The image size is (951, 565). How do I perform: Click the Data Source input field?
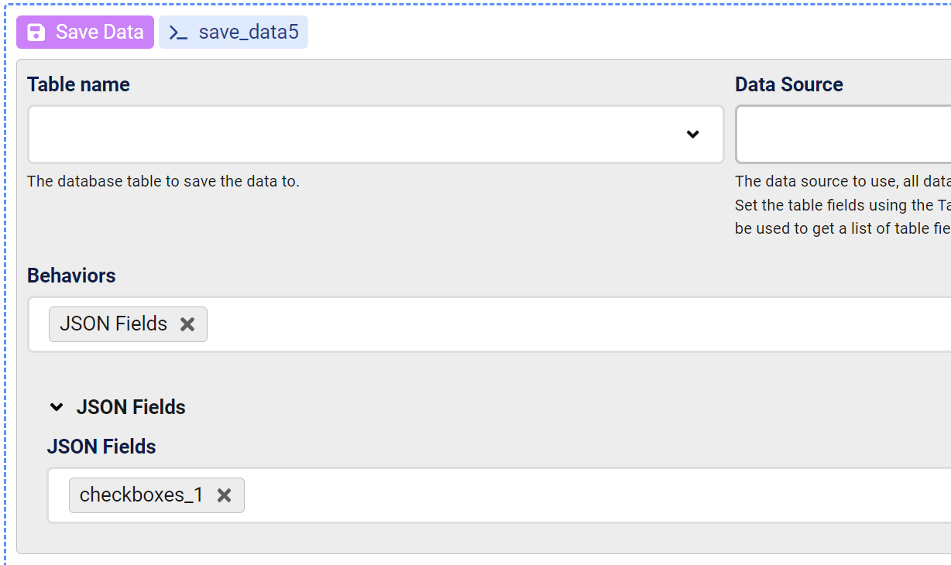pyautogui.click(x=844, y=135)
